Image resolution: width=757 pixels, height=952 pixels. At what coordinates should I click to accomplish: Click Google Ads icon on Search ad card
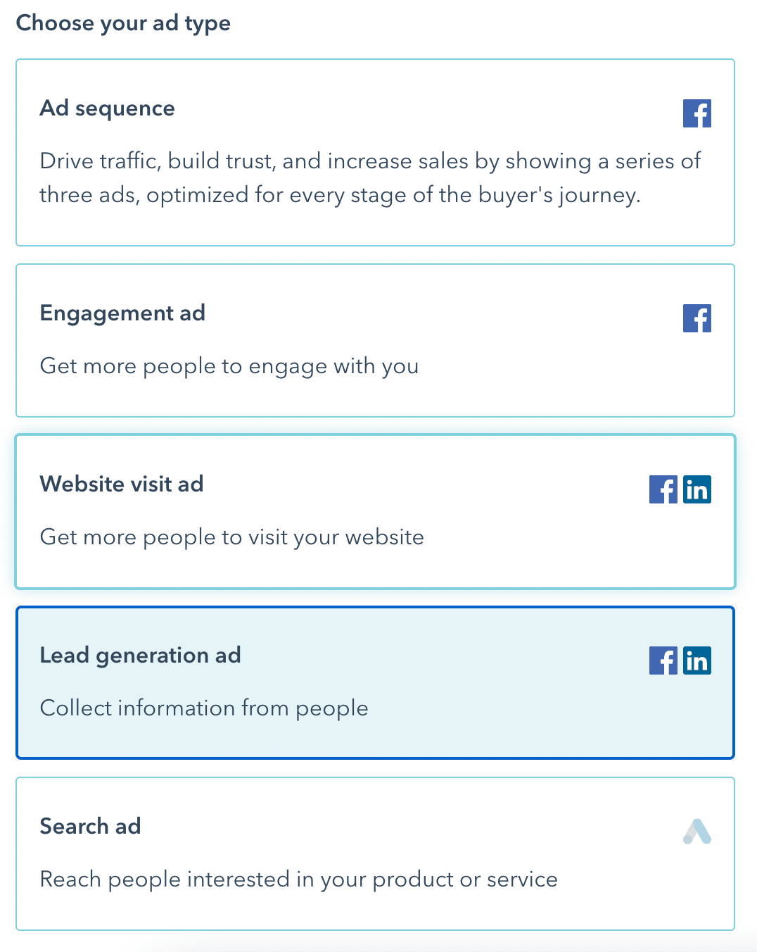coord(696,832)
